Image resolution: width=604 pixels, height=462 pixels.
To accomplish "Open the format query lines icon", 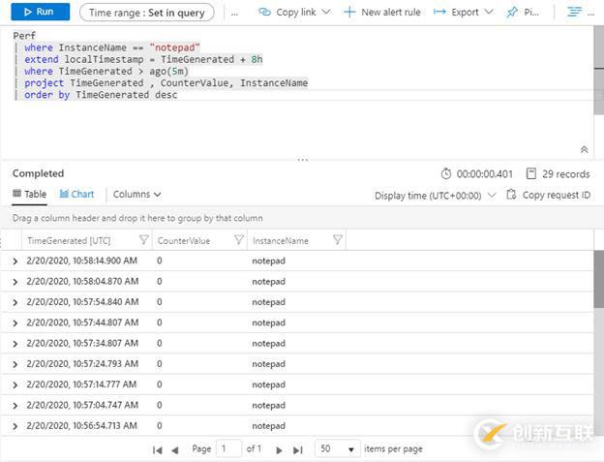I will pos(574,12).
